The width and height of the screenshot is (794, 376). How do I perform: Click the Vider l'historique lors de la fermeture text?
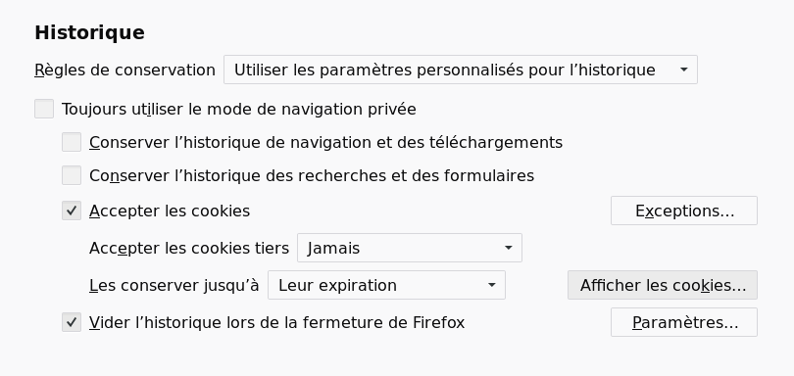tap(277, 322)
